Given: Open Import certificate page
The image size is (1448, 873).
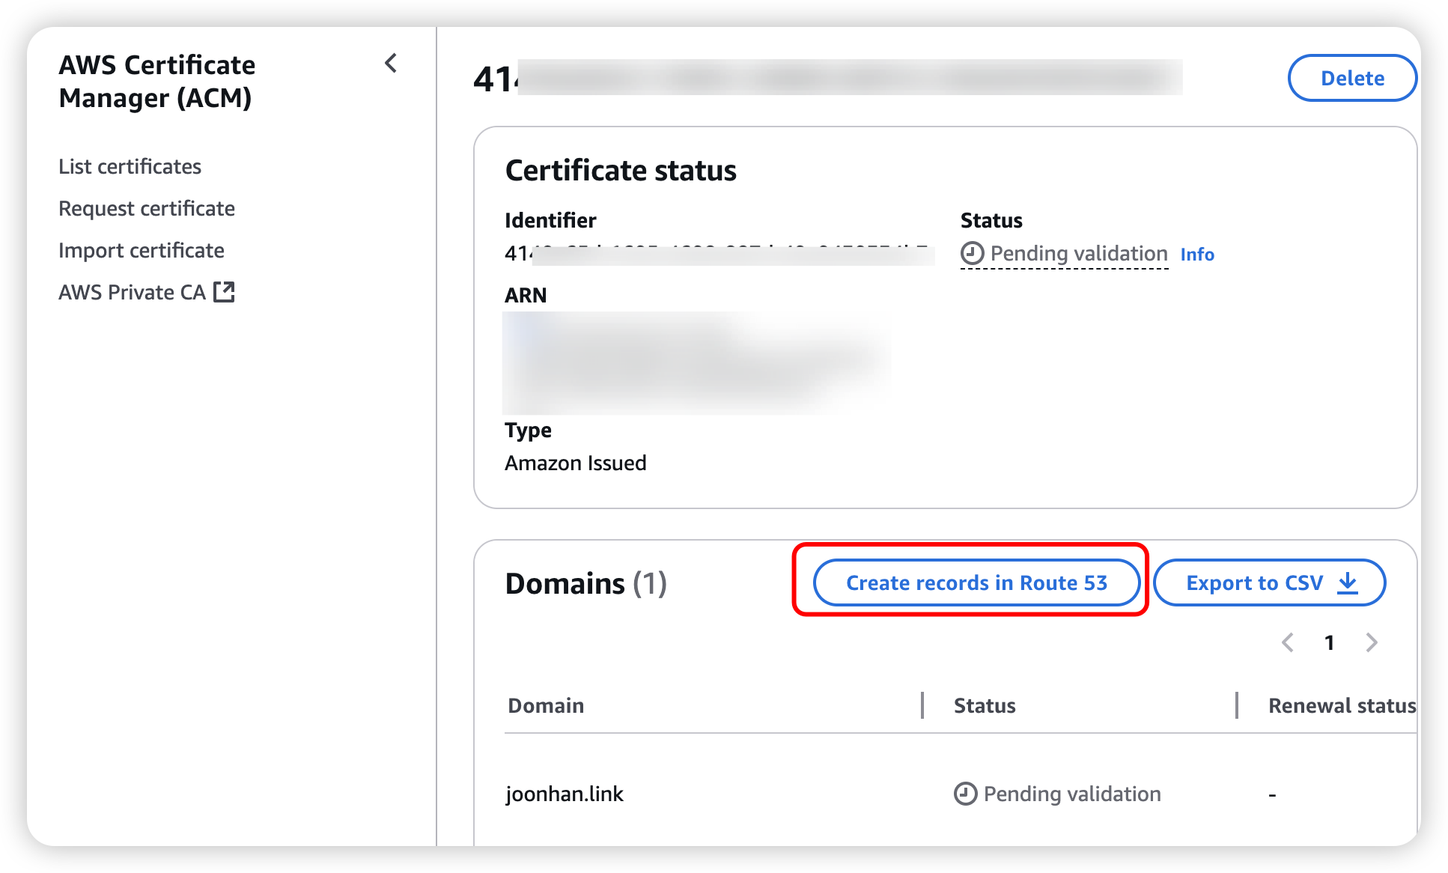Looking at the screenshot, I should pos(142,250).
